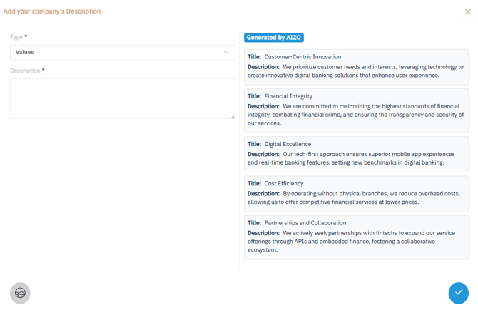Close the company description dialog

point(467,11)
